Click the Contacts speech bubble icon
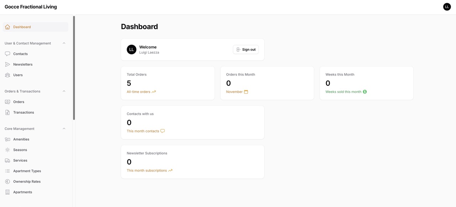The height and width of the screenshot is (207, 456). 7,54
